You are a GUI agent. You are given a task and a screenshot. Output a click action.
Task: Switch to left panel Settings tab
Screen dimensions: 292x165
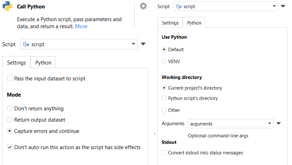(16, 62)
